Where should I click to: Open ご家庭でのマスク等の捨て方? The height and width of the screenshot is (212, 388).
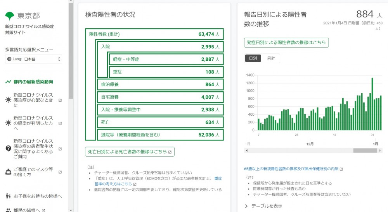point(33,172)
